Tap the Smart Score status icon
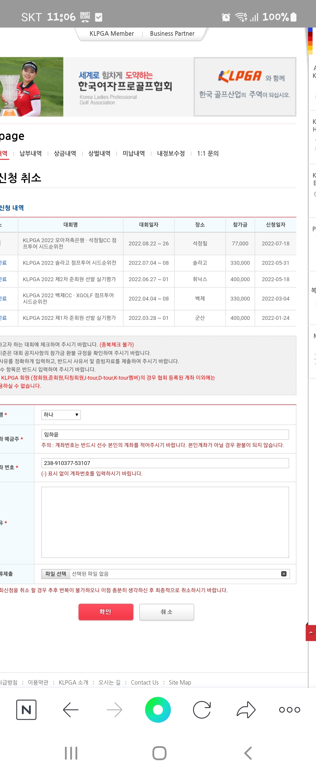The width and height of the screenshot is (316, 774). pos(85,17)
